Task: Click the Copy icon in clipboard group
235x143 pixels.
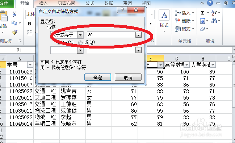Action: pyautogui.click(x=14, y=23)
